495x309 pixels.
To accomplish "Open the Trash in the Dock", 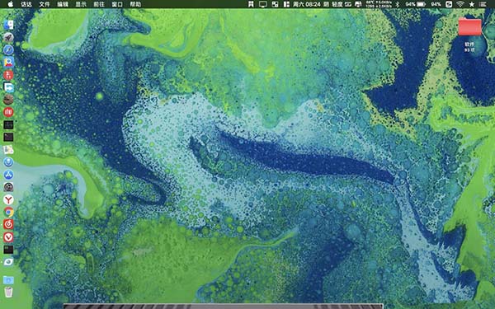I will click(8, 292).
